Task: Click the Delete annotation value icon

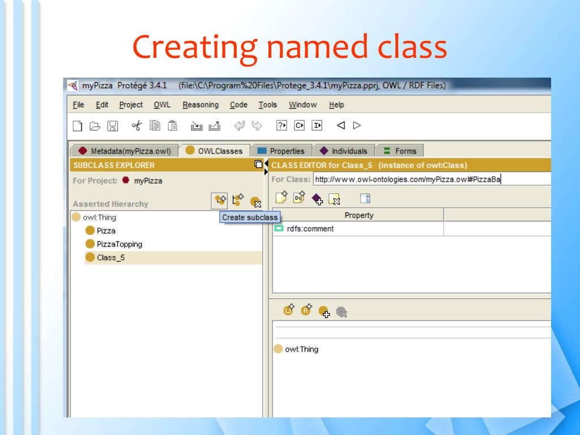Action: coord(334,199)
